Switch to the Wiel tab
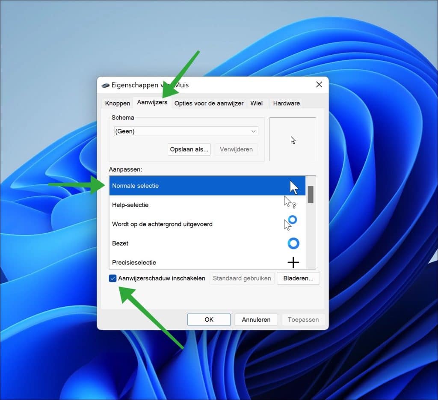This screenshot has height=400, width=438. [257, 103]
